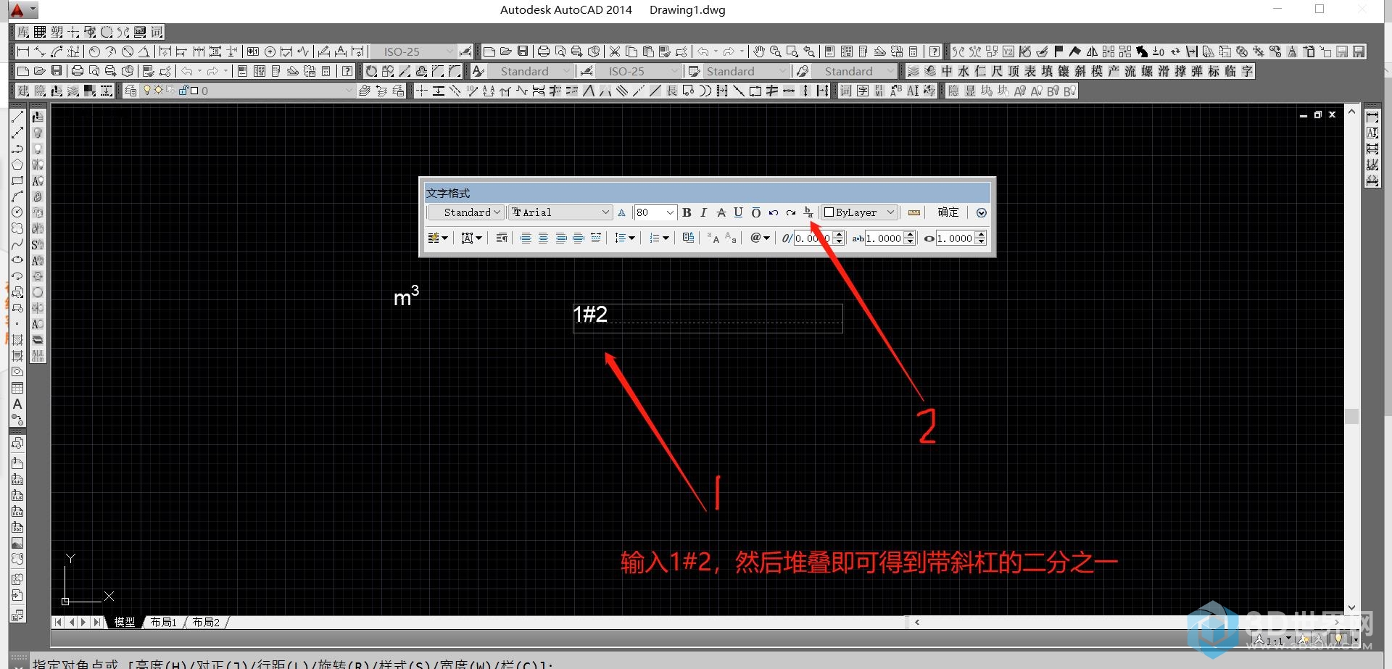Open the Line Spacing dropdown
The width and height of the screenshot is (1392, 669).
click(624, 238)
